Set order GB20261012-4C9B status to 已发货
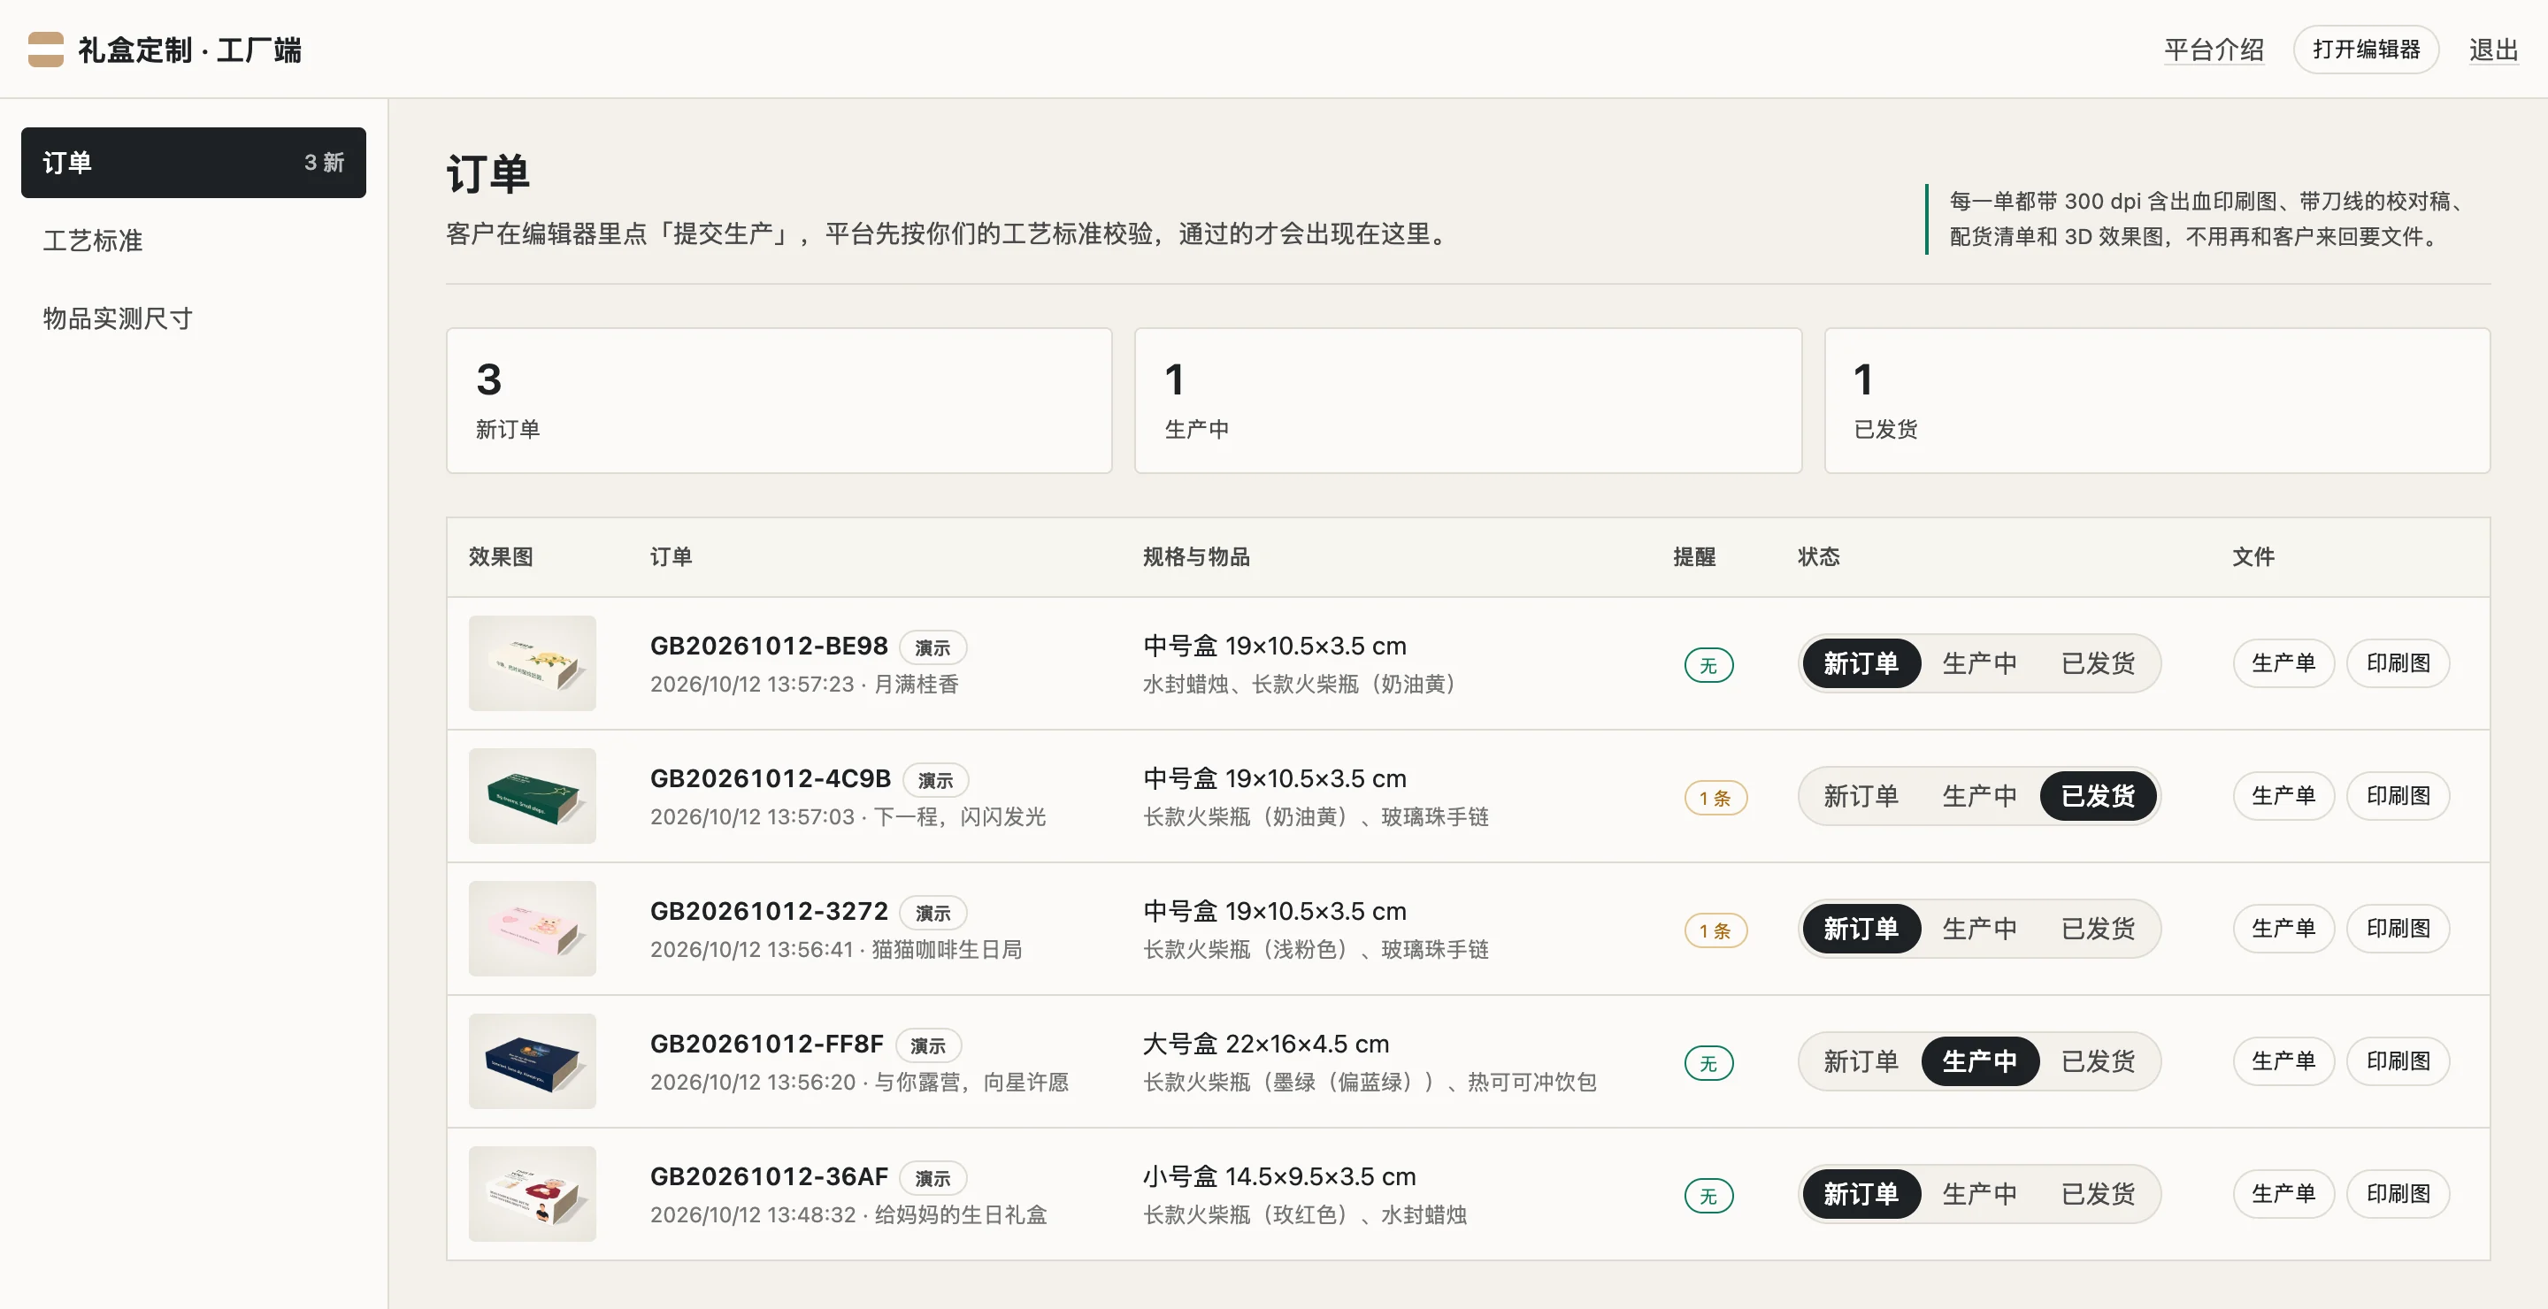The height and width of the screenshot is (1309, 2548). click(2098, 796)
